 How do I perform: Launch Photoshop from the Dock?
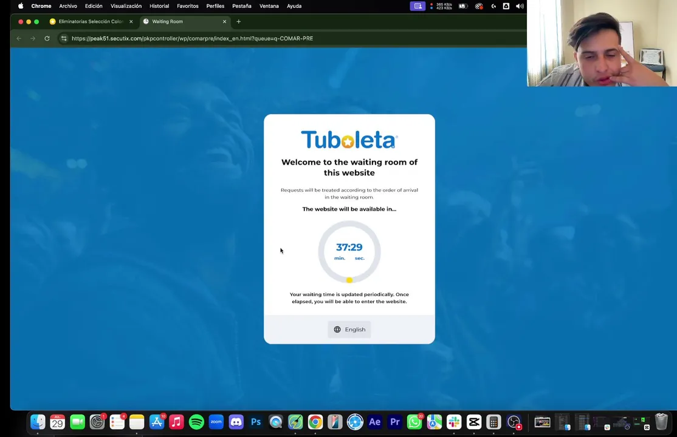(256, 422)
